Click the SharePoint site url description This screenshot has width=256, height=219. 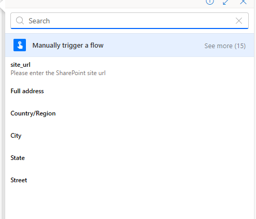(x=58, y=73)
